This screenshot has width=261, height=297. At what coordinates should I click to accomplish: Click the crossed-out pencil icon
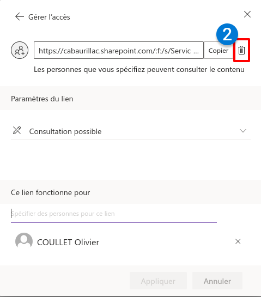(17, 130)
